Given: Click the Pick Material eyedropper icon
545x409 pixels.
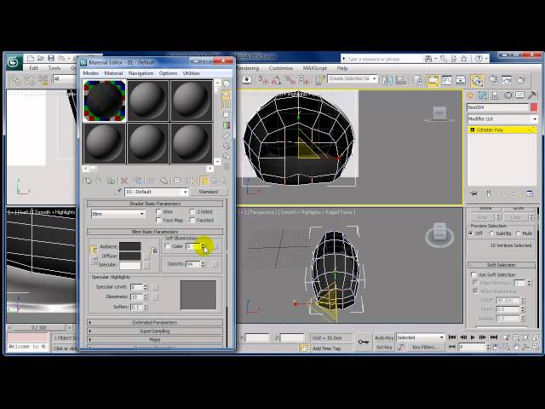Looking at the screenshot, I should (119, 191).
